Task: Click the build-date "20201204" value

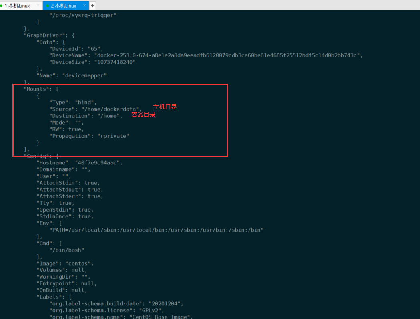Action: click(165, 304)
